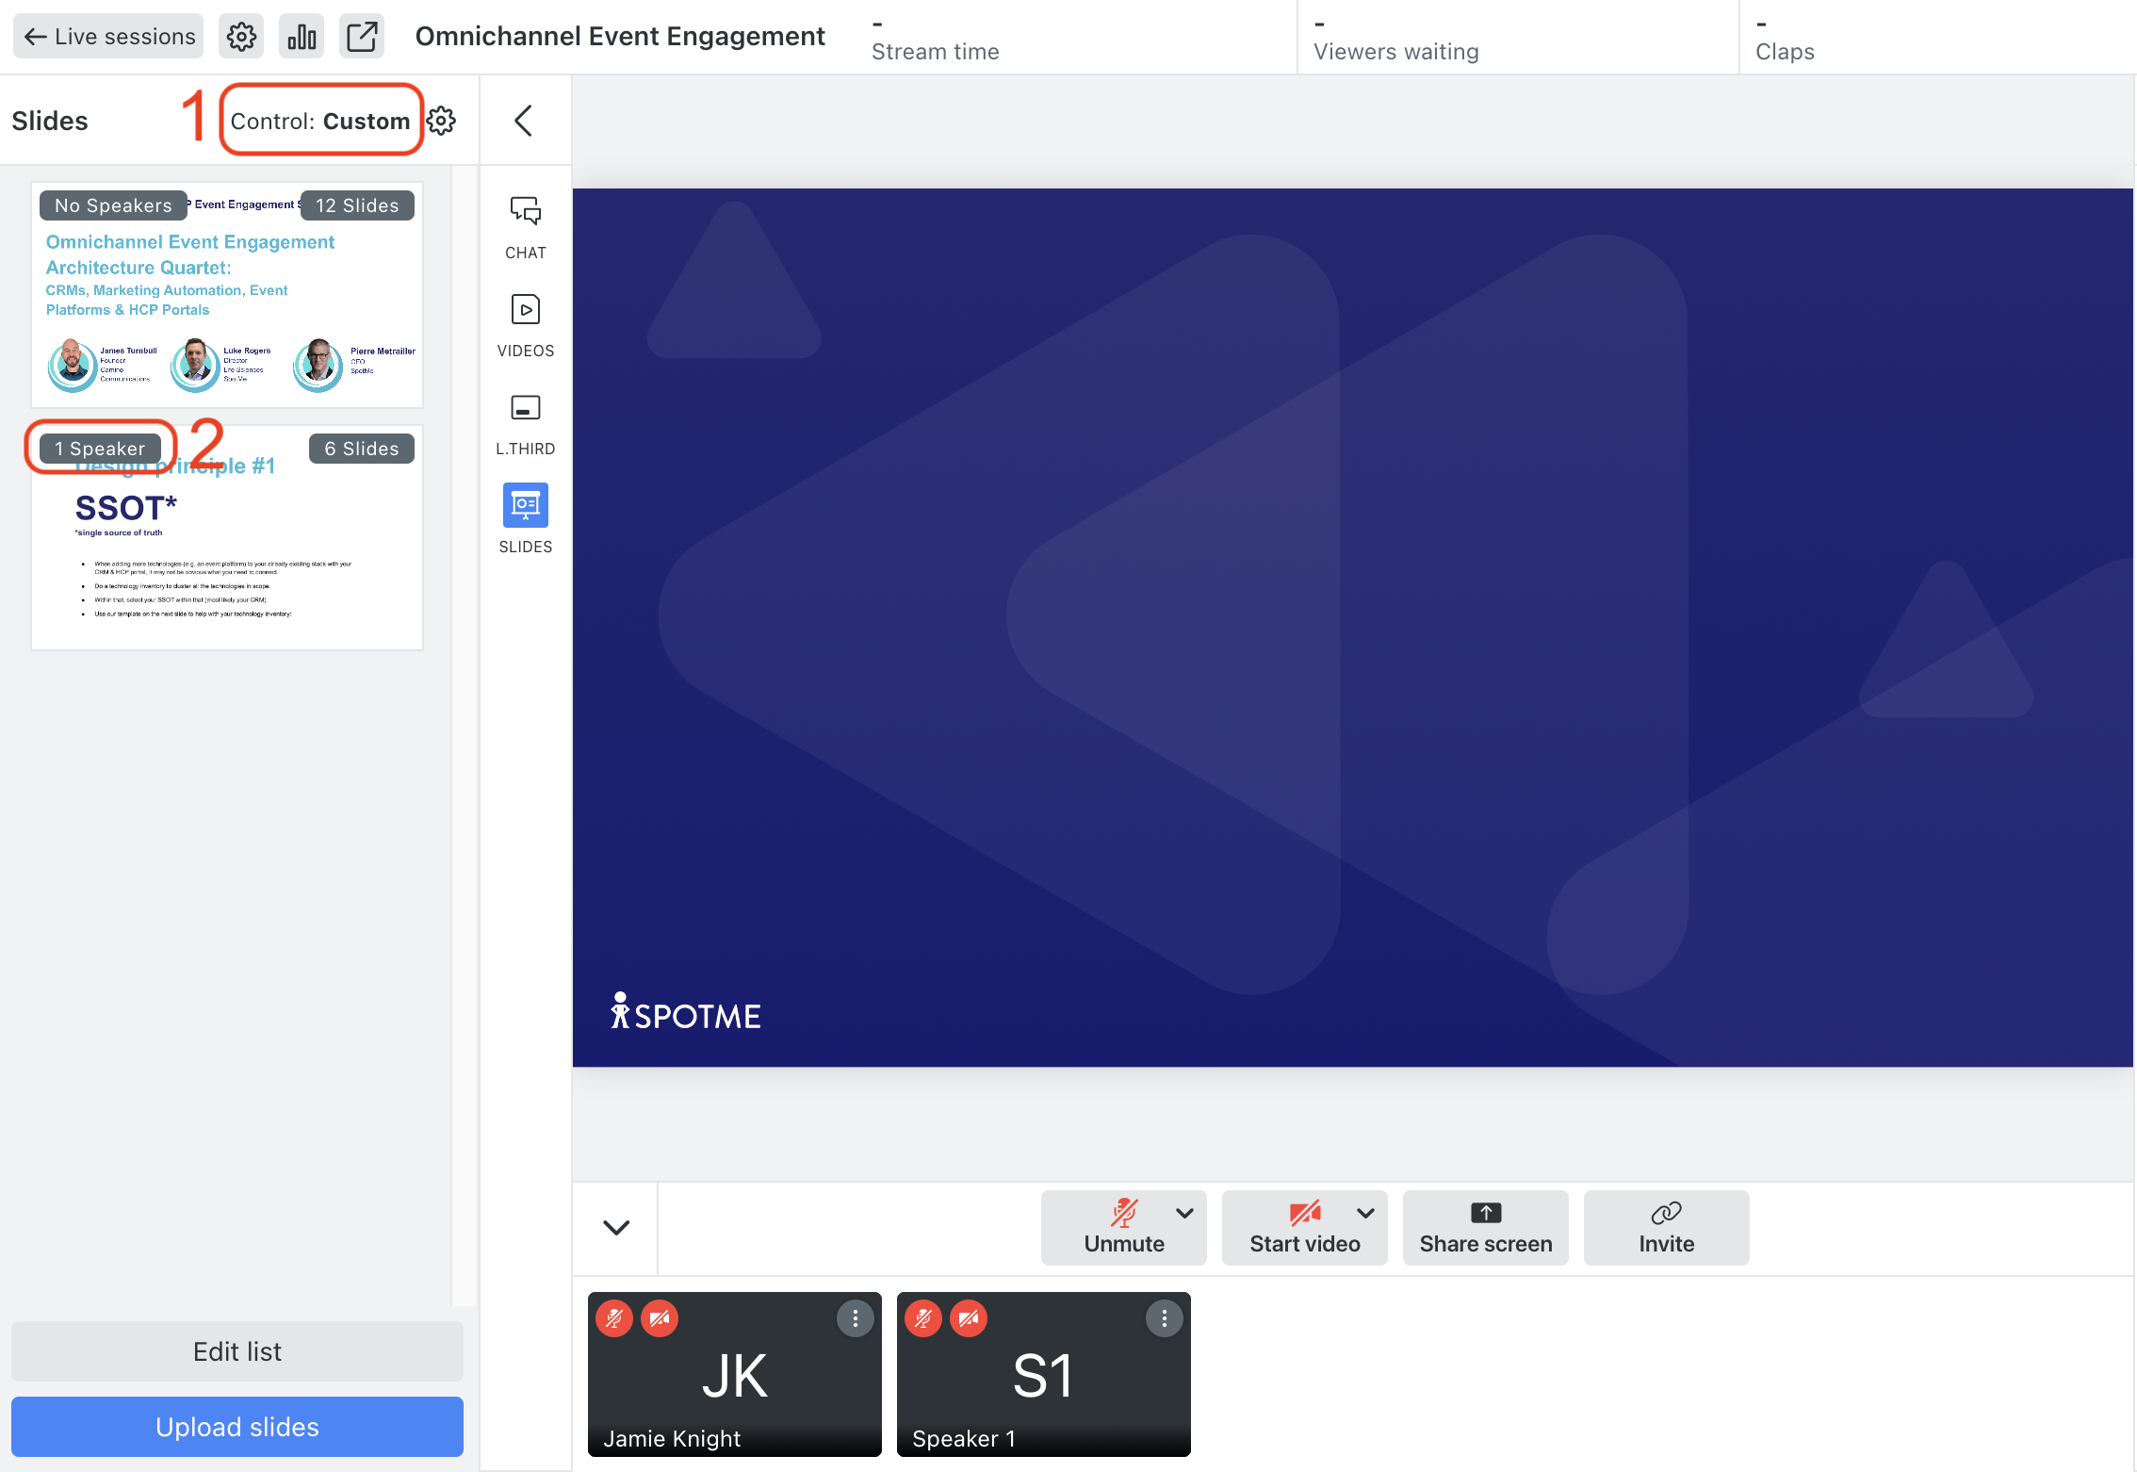
Task: Collapse the speaker controls with down chevron
Action: 616,1227
